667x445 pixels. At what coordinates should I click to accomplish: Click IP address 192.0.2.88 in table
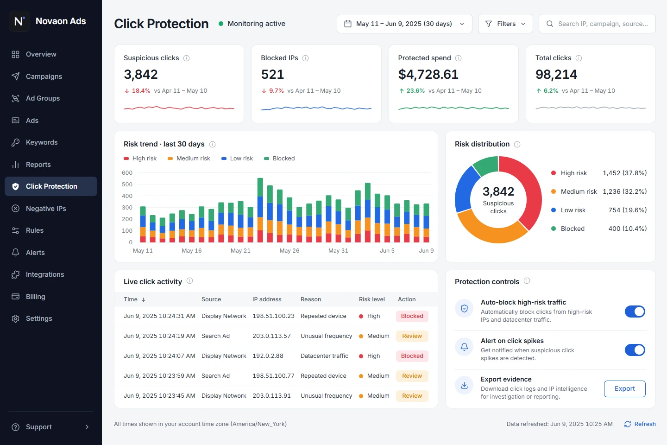(x=268, y=356)
